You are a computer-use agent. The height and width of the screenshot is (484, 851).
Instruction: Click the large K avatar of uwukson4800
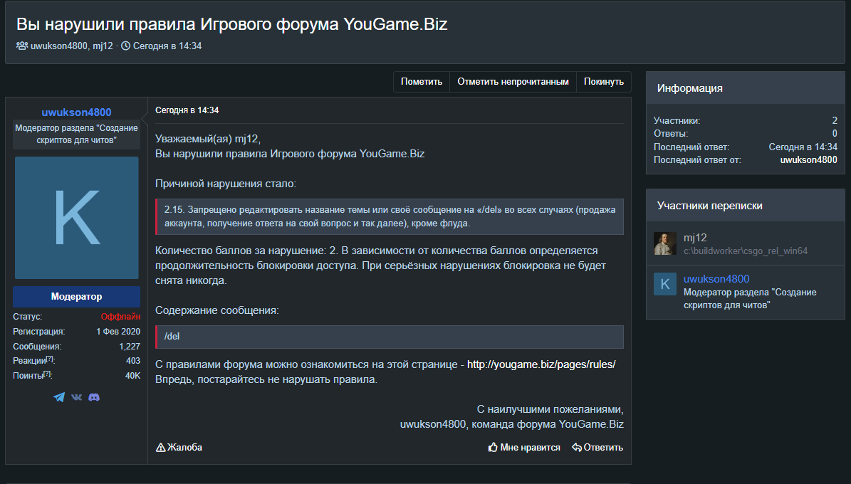tap(76, 218)
